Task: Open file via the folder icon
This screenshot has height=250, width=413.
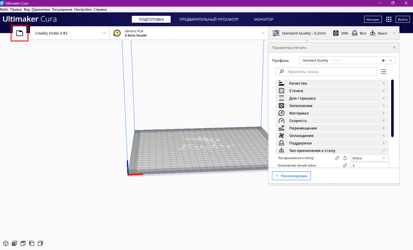Action: click(x=20, y=33)
